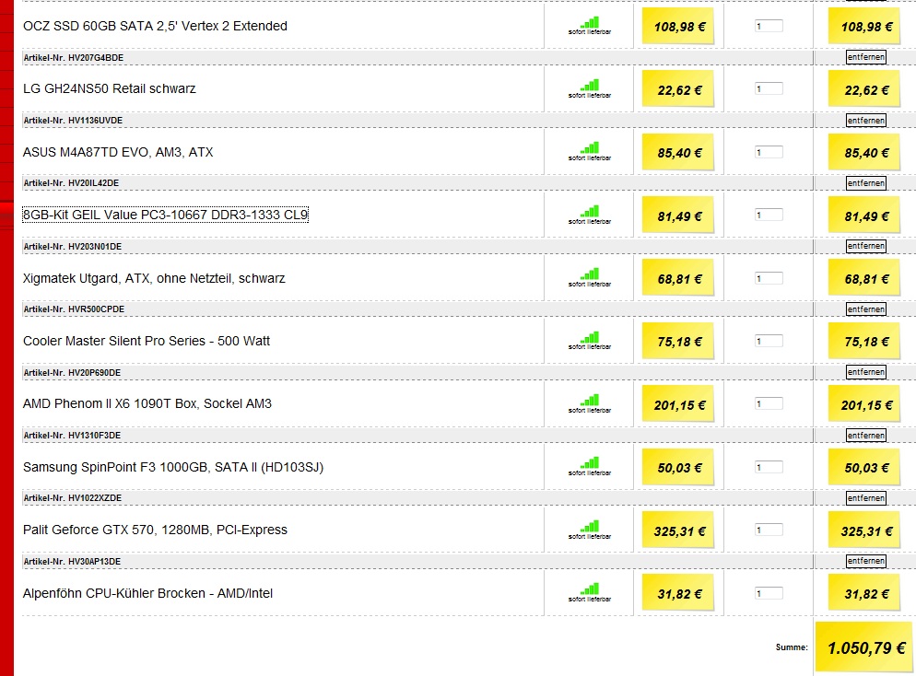Click availability icon for Alpenföhn Brocken row
This screenshot has height=676, width=916.
[590, 594]
